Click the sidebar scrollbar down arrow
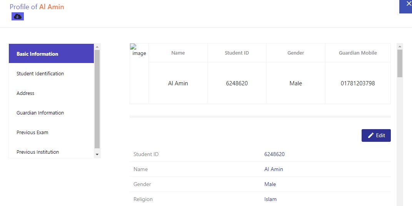The image size is (412, 206). 97,154
